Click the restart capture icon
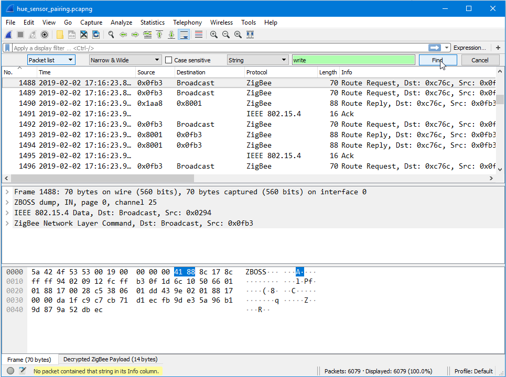Image resolution: width=506 pixels, height=377 pixels. [x=33, y=35]
